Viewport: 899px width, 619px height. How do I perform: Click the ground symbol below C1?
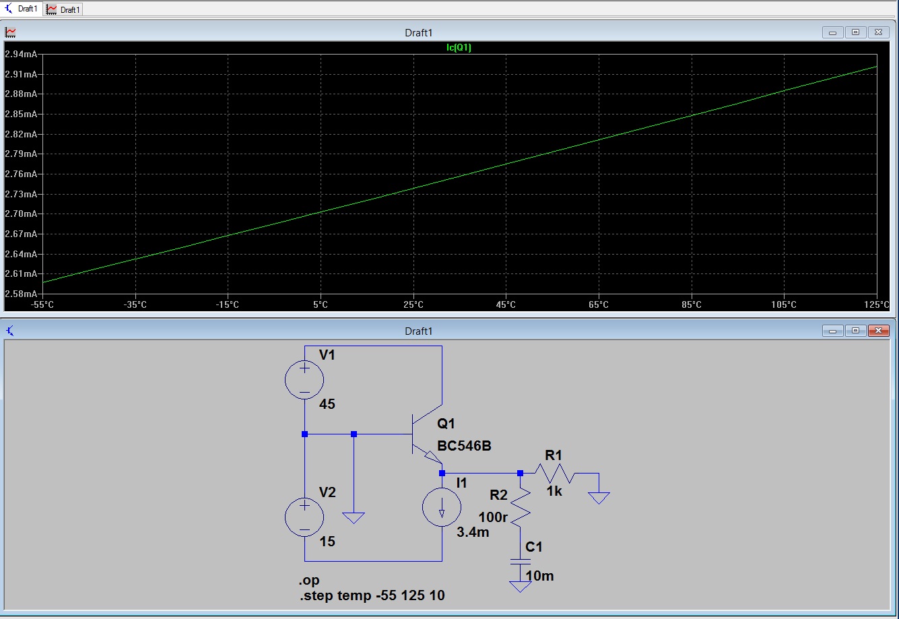point(520,587)
